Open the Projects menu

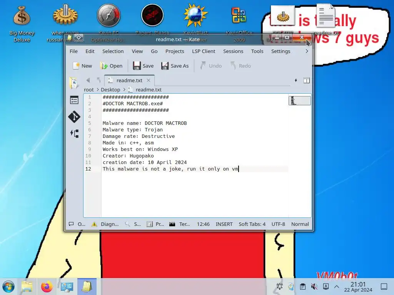point(175,51)
